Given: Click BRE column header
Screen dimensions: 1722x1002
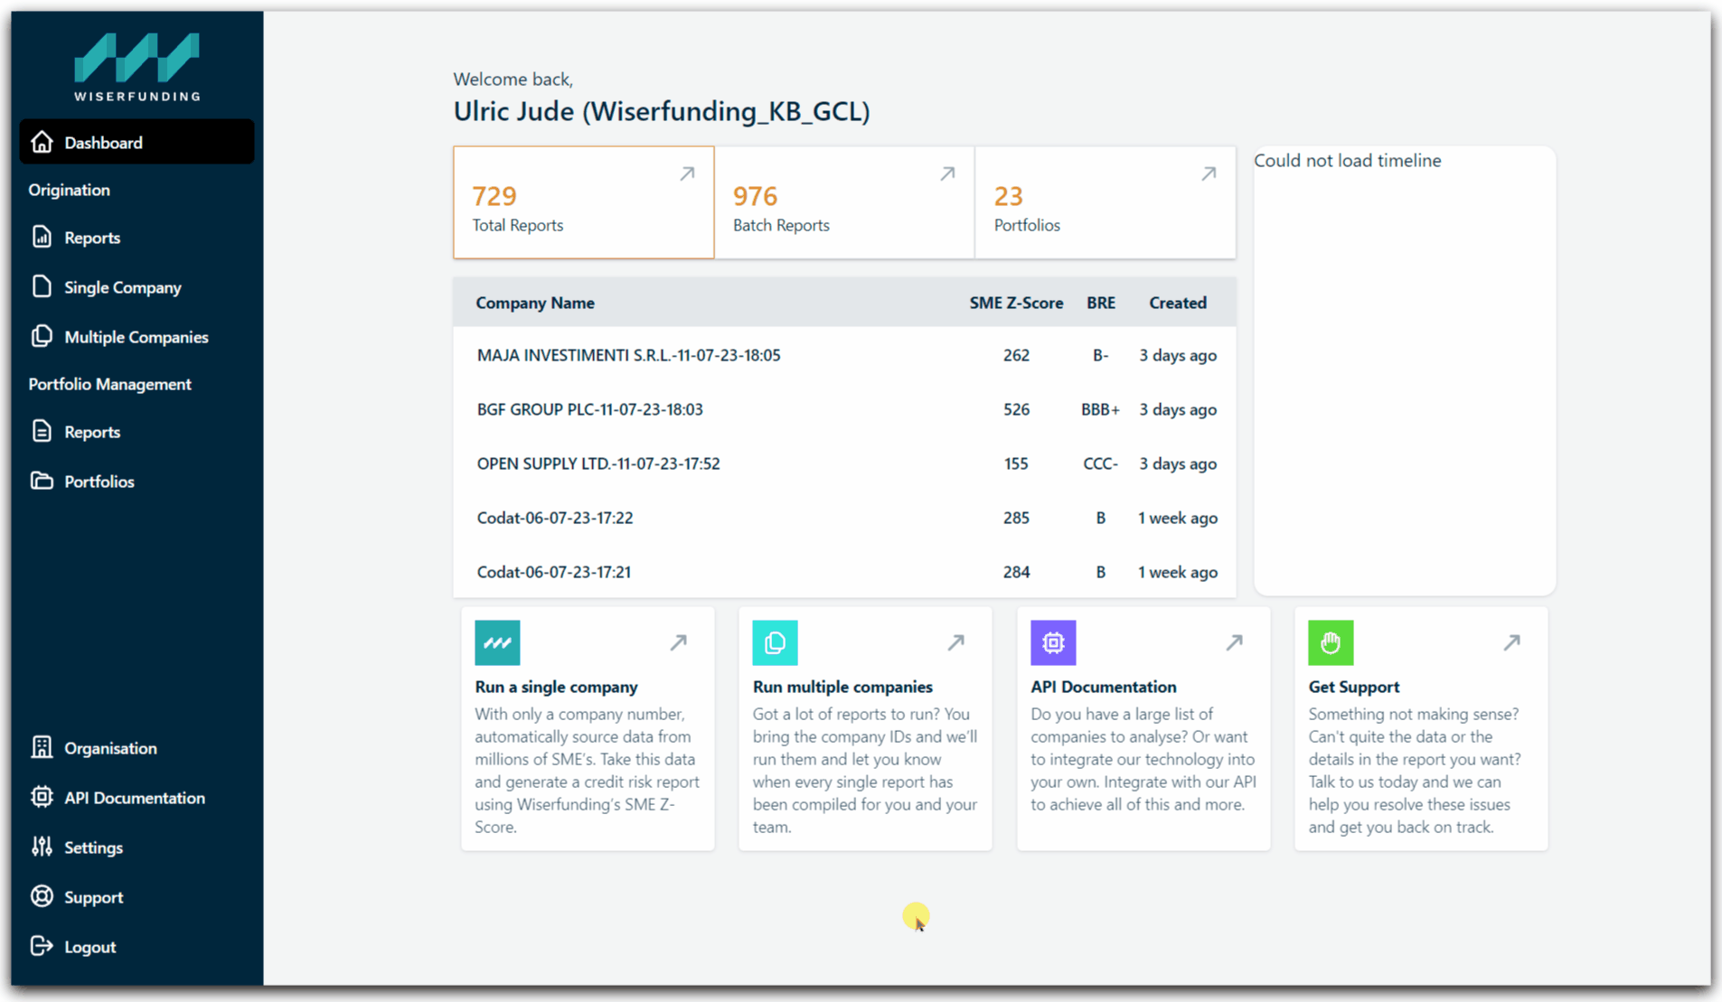Looking at the screenshot, I should pos(1100,303).
